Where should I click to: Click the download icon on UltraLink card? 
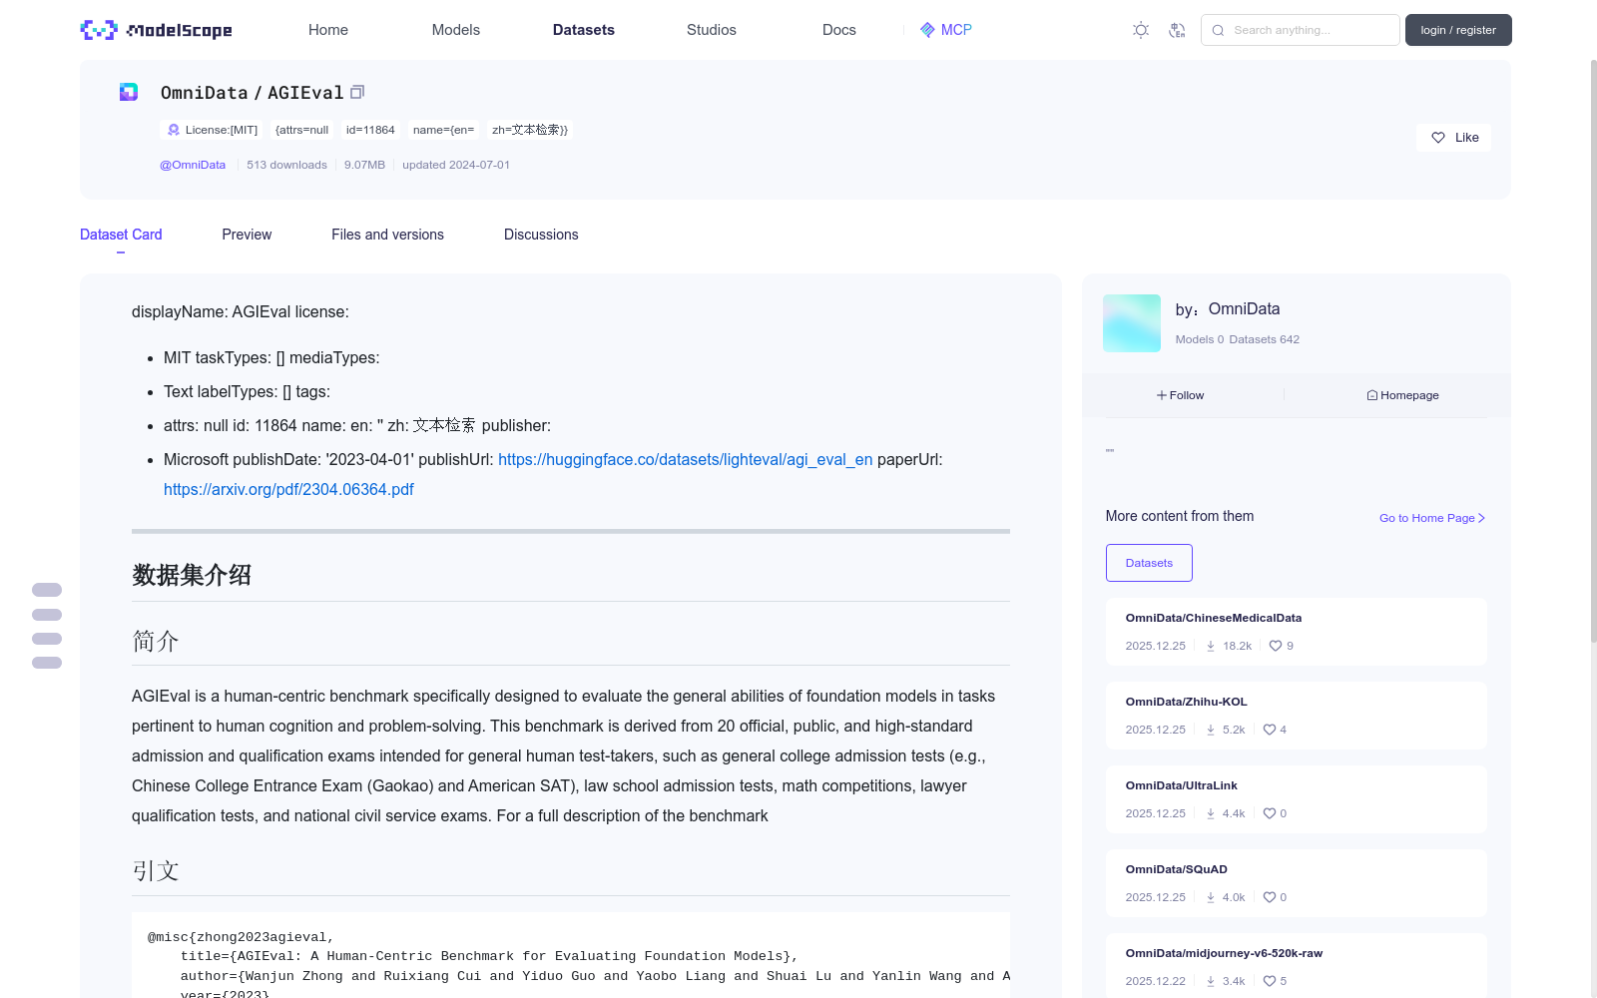(x=1211, y=813)
